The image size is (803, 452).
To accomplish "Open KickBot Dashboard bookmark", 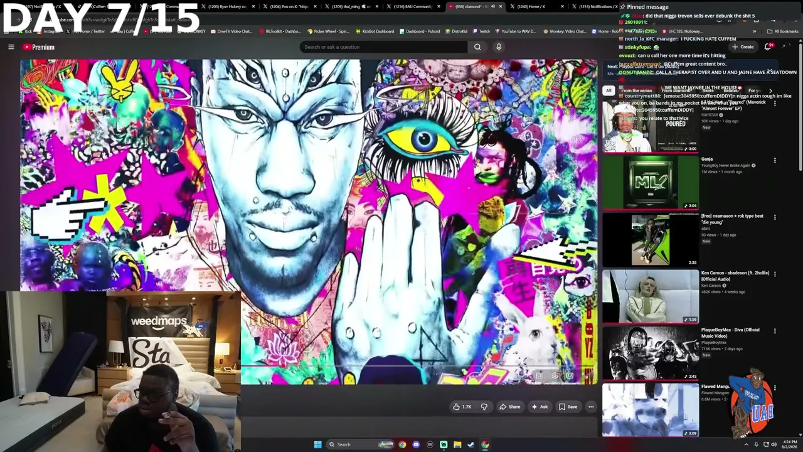I will click(x=375, y=31).
